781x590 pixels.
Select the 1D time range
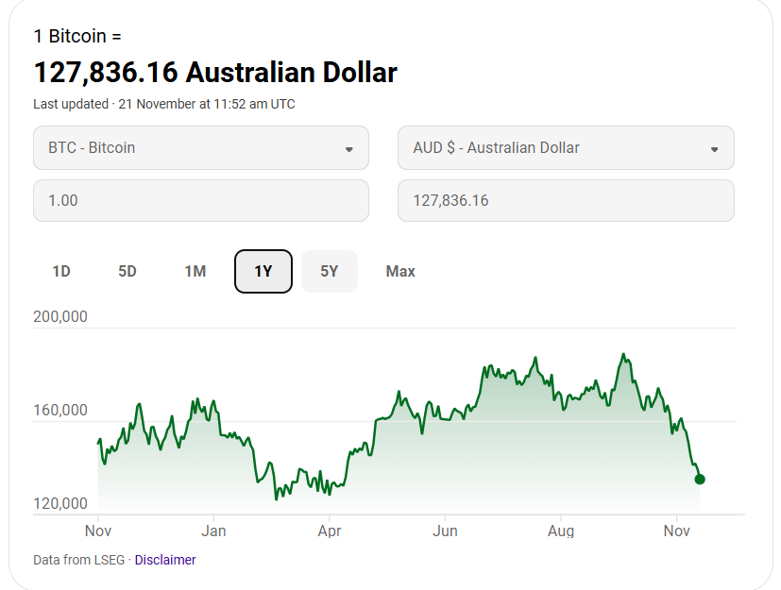pyautogui.click(x=61, y=272)
